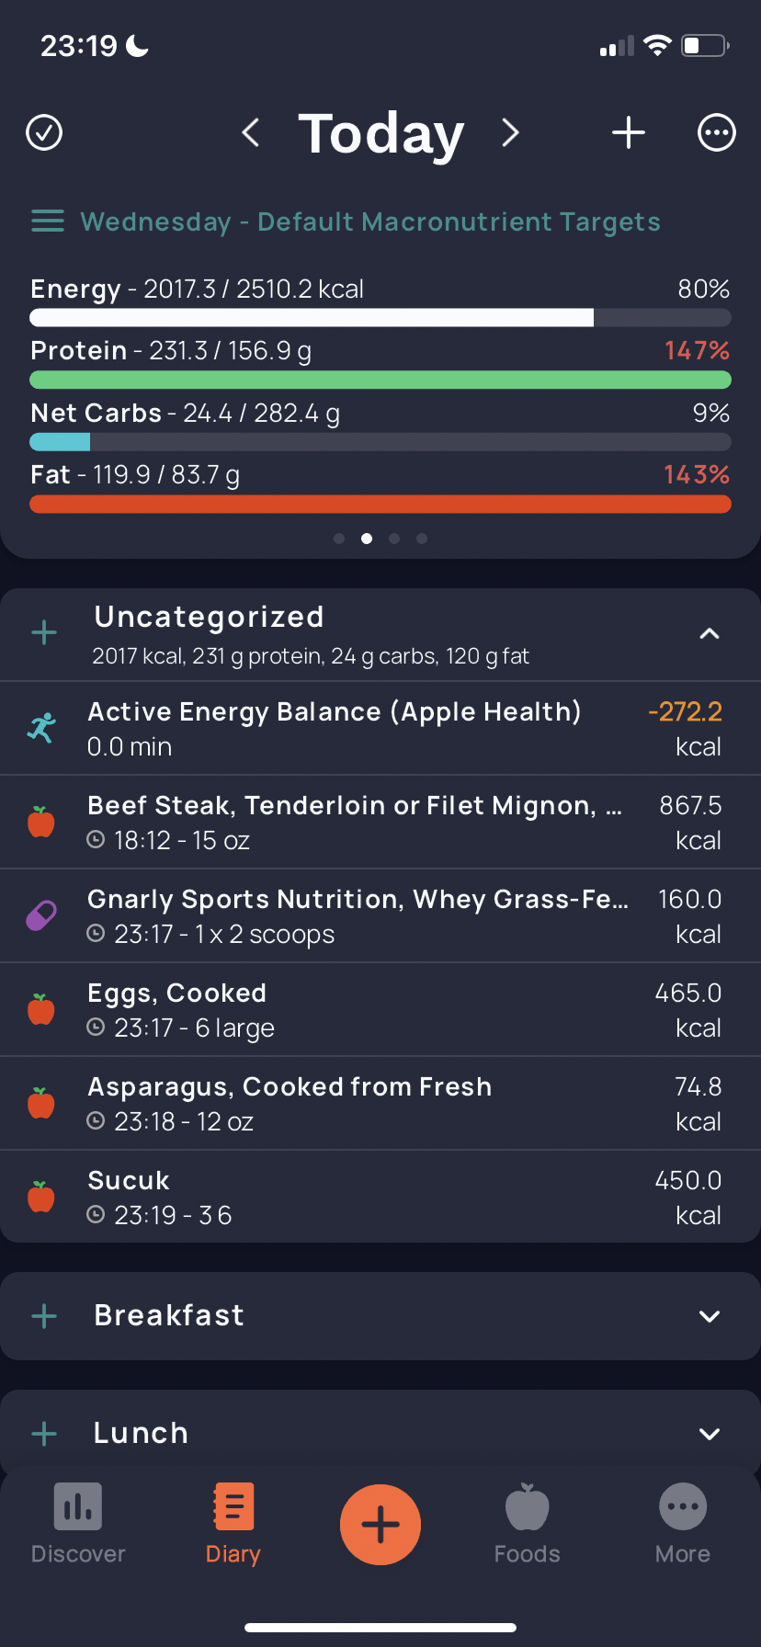This screenshot has height=1647, width=761.
Task: Tap the plus icon in header
Action: coord(629,132)
